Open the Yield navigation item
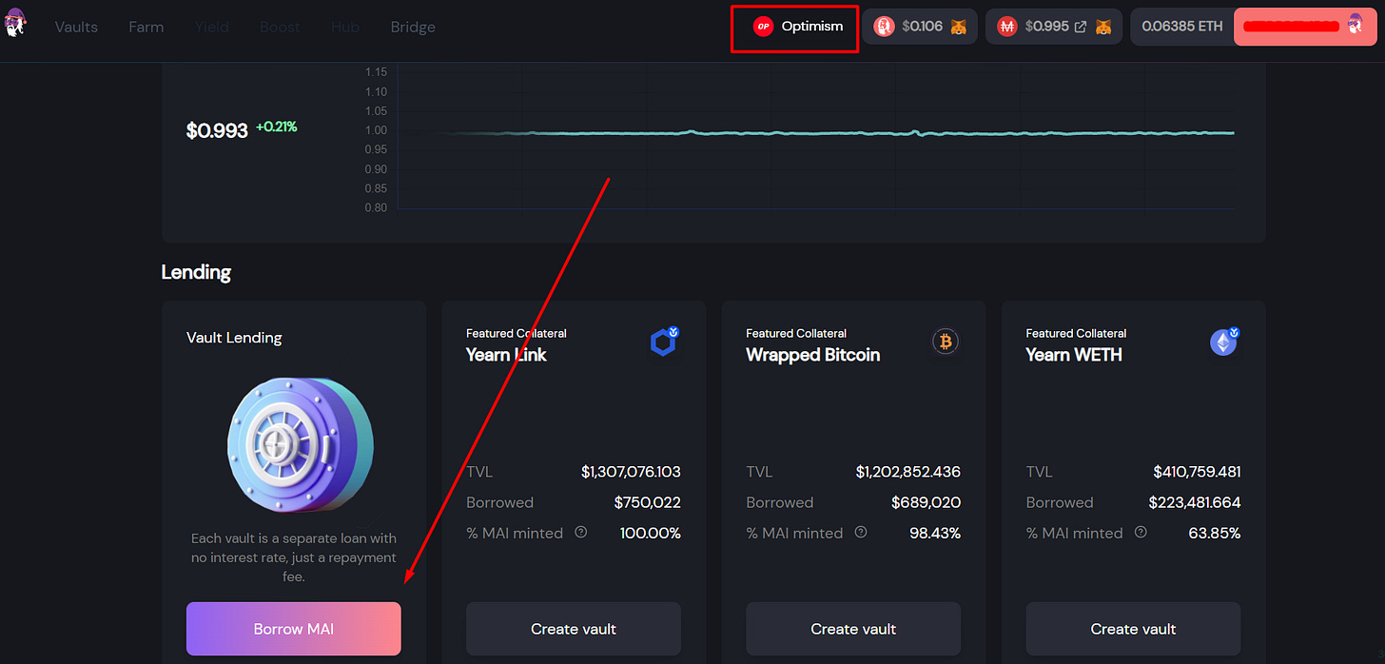 point(212,27)
